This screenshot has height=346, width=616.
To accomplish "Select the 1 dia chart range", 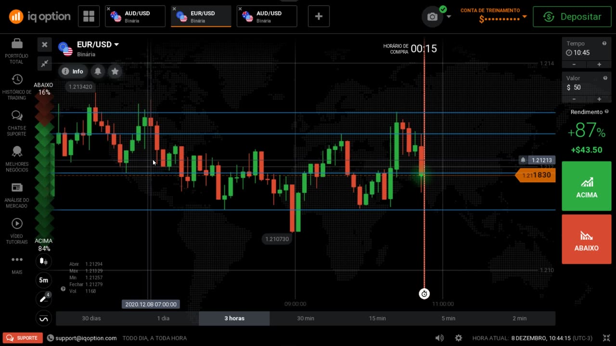I will 163,318.
